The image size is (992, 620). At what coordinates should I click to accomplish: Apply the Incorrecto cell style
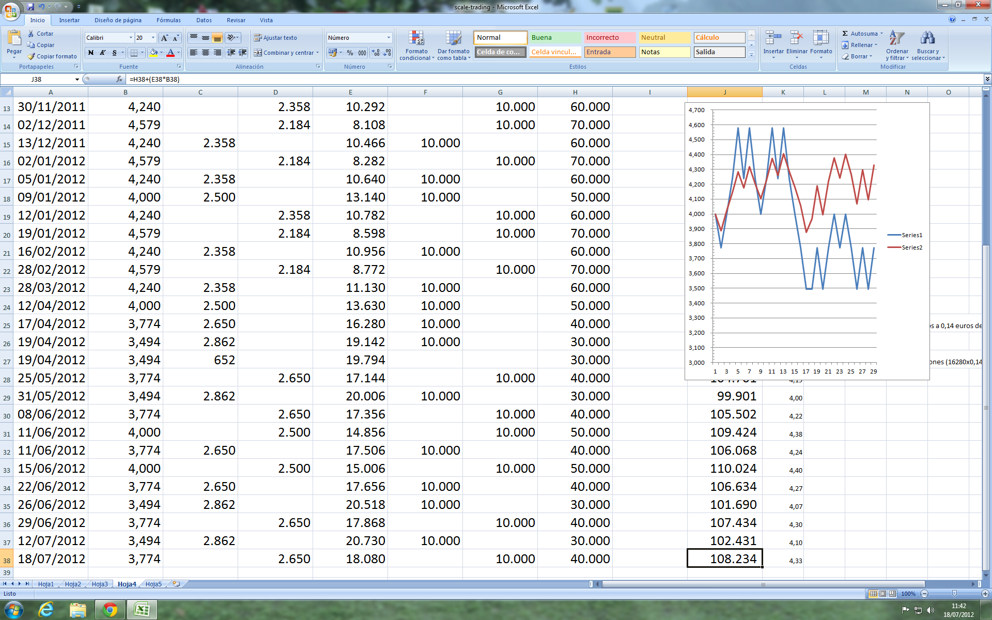[x=609, y=38]
